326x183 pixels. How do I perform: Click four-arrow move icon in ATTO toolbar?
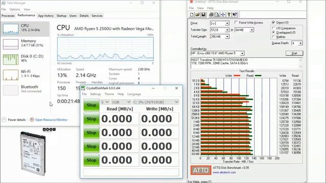point(223,15)
